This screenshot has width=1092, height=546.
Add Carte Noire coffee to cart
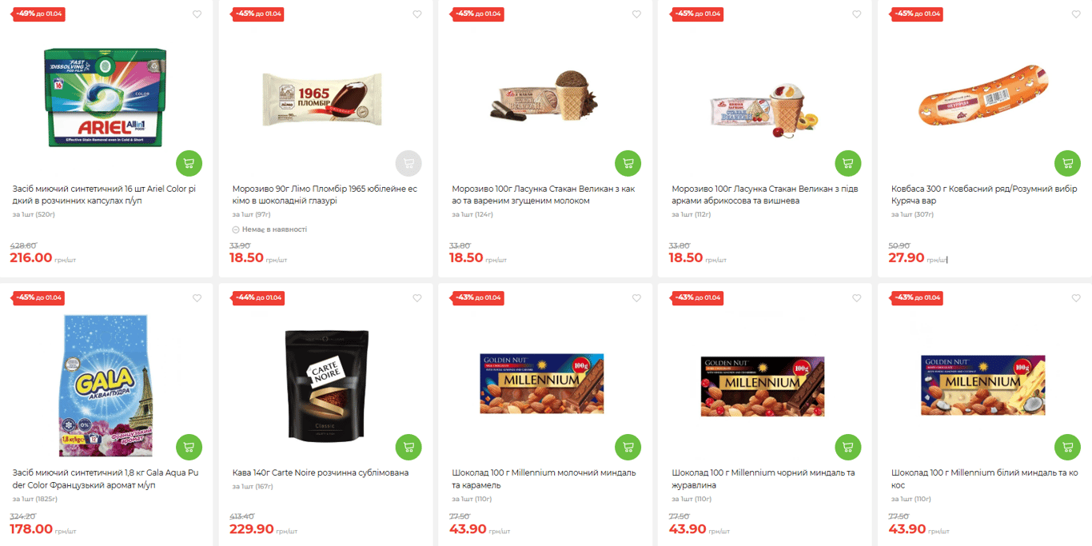[x=409, y=447]
